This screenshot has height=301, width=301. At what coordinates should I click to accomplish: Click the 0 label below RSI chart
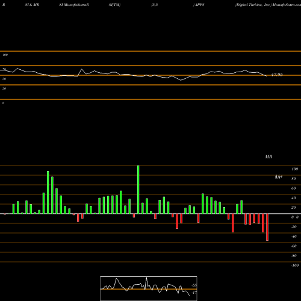(3, 103)
